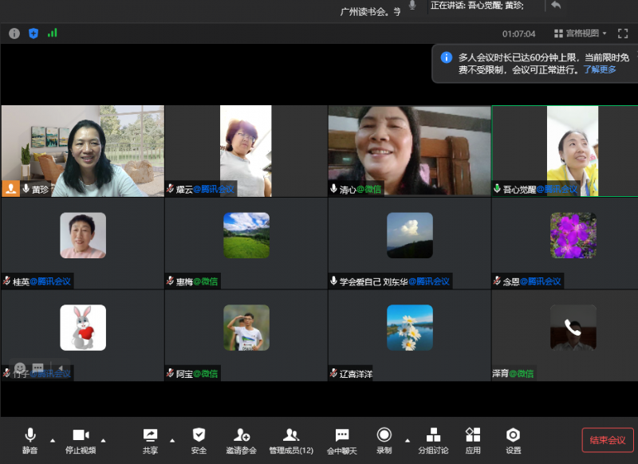Image resolution: width=638 pixels, height=464 pixels.
Task: Enter full screen mode
Action: coord(623,33)
